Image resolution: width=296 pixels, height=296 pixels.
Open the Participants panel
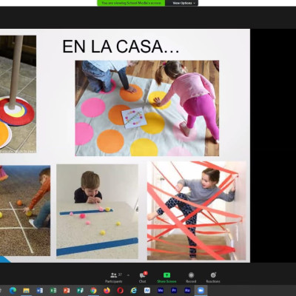coord(114,277)
